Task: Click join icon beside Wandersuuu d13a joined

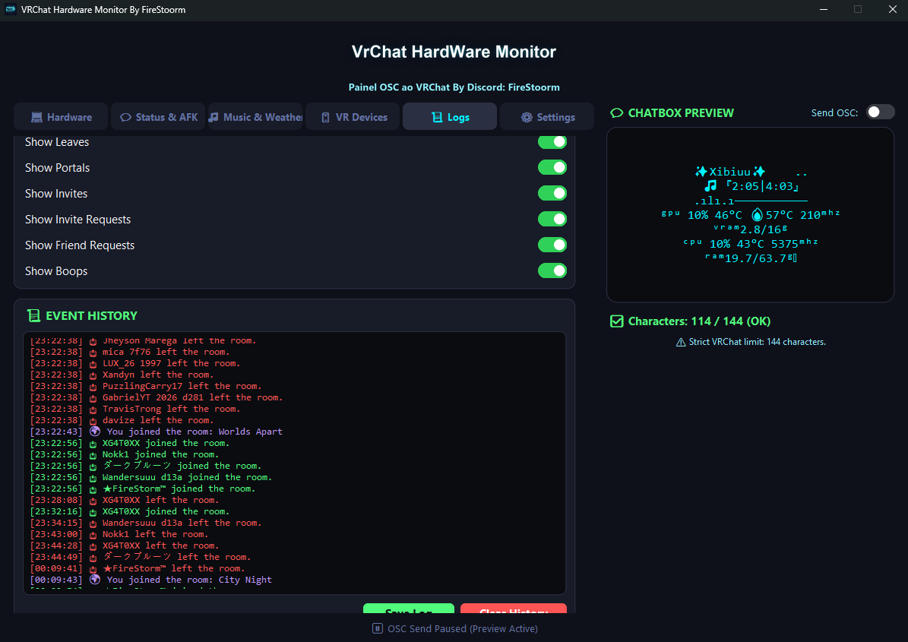Action: [x=93, y=478]
